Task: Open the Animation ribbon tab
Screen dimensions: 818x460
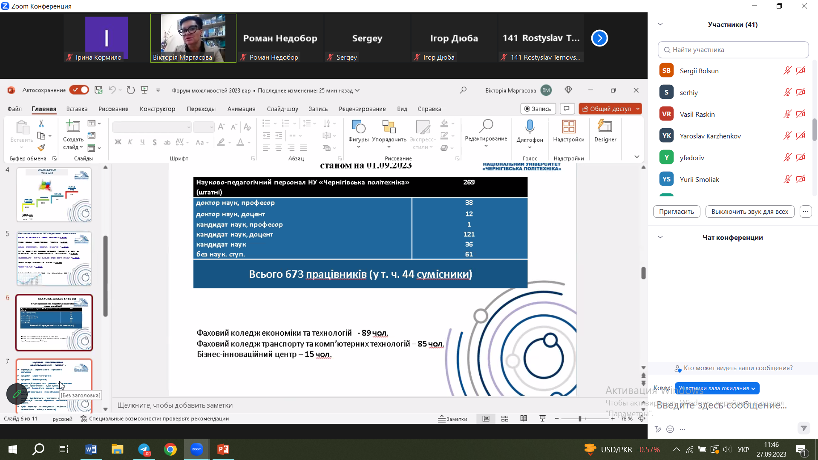Action: 241,109
